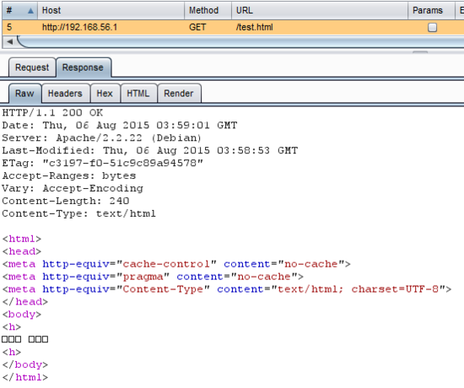
Task: Click horizontal scrollbar left arrow
Action: 9,41
